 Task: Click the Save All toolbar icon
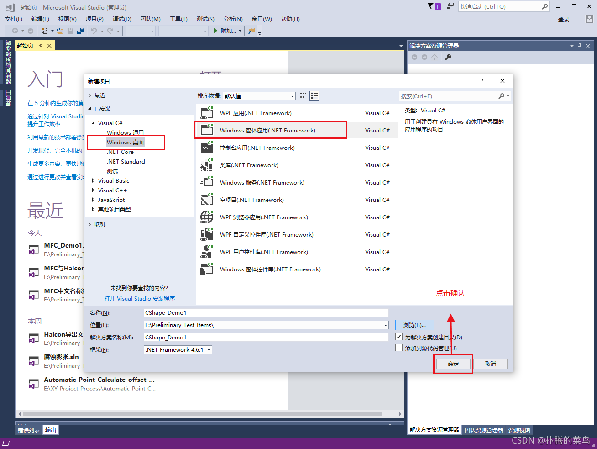pos(80,31)
